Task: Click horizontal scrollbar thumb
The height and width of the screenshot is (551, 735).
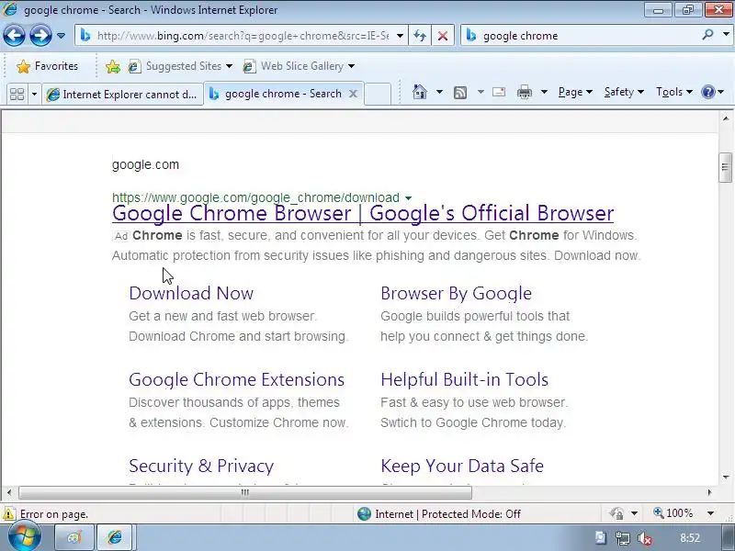Action: point(245,492)
